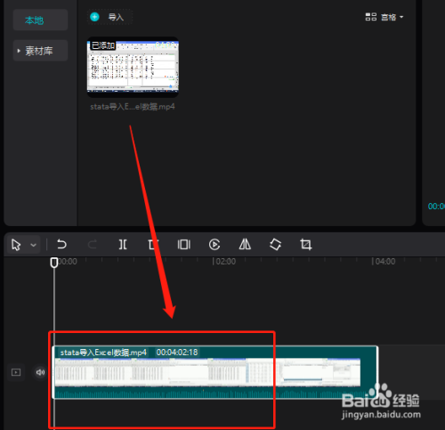This screenshot has width=445, height=430.
Task: Click the freeze frame icon
Action: tap(184, 245)
